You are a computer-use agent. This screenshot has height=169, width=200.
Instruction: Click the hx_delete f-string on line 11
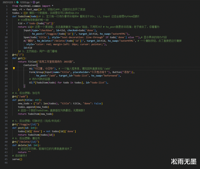68,41
